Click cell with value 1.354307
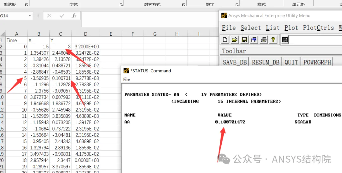The height and width of the screenshot is (173, 342). [39, 53]
